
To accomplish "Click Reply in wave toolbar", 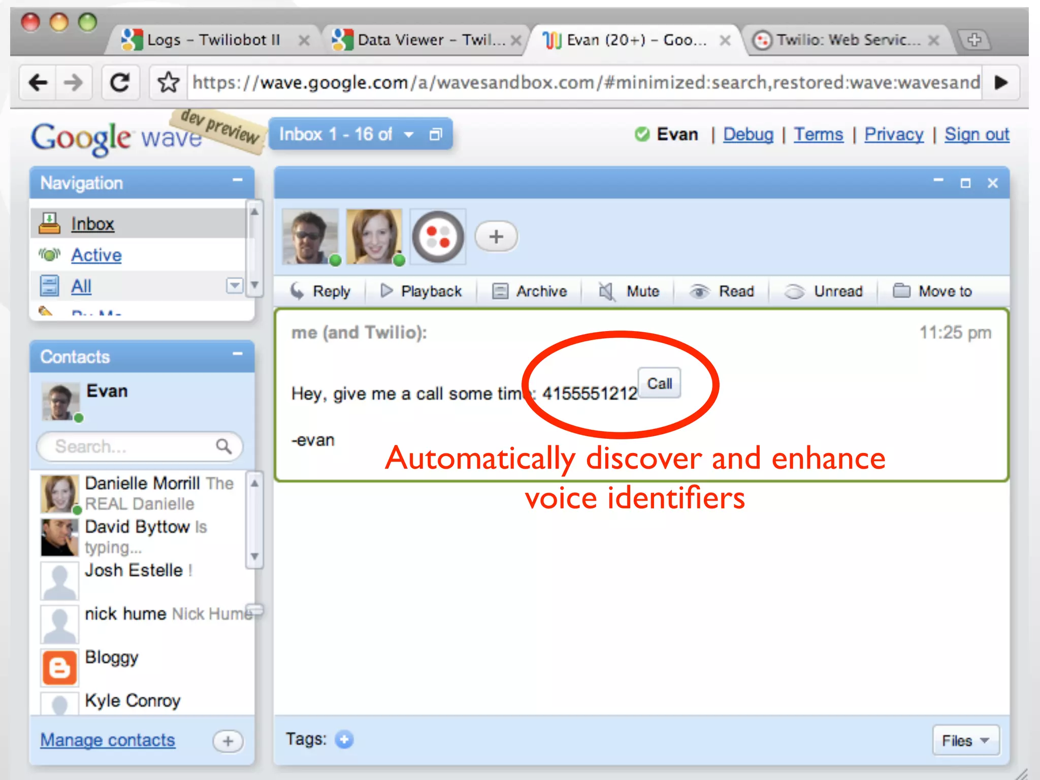I will pos(320,291).
